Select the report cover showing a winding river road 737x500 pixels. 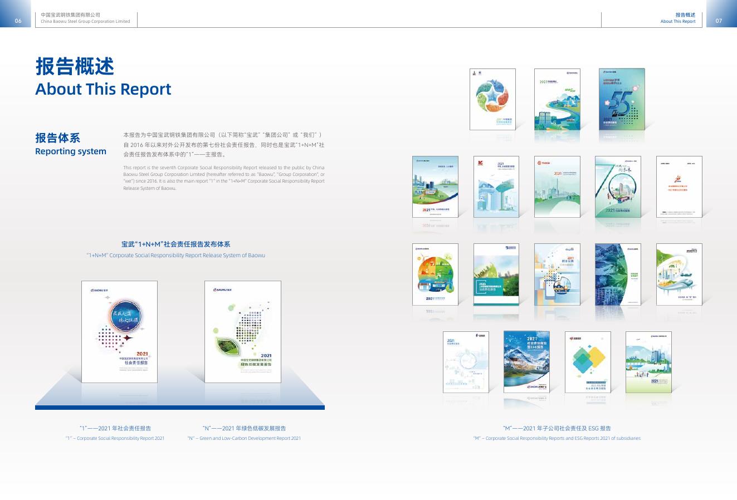[557, 99]
